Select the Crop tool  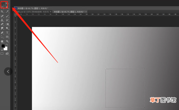click(2, 11)
